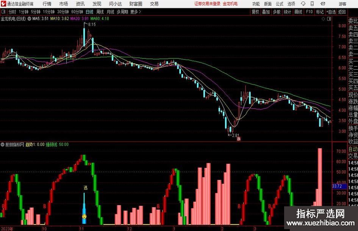This screenshot has width=358, height=231.
Task: Expand the 金龙机电 main chart indicator dropdown
Action: [x=29, y=19]
